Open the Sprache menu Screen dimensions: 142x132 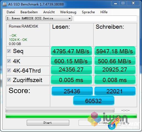[88, 12]
